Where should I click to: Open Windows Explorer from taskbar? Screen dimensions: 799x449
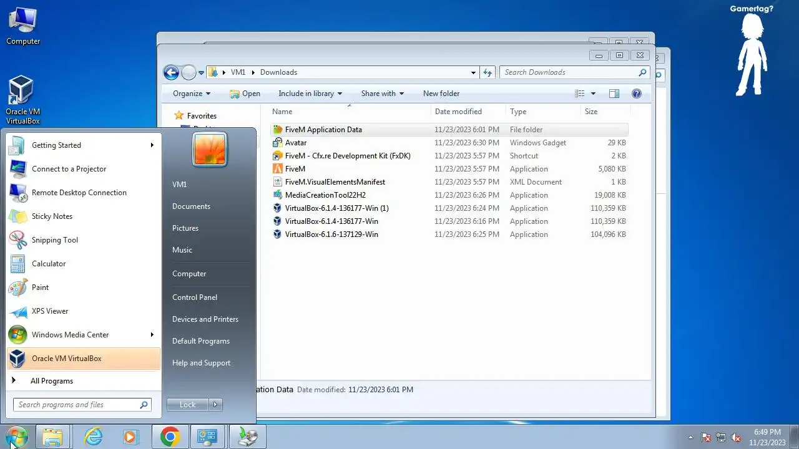pos(52,437)
